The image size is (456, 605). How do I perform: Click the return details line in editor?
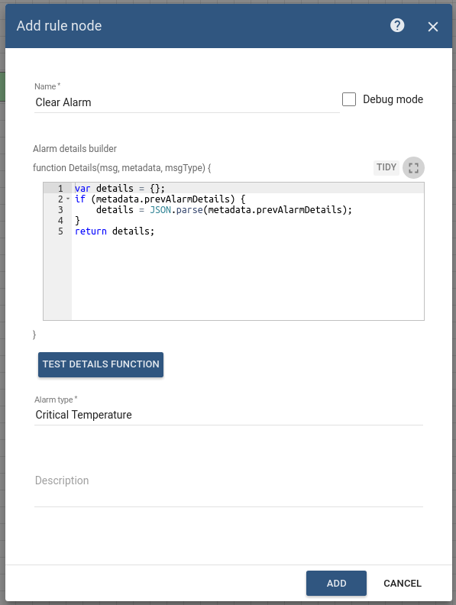click(115, 231)
